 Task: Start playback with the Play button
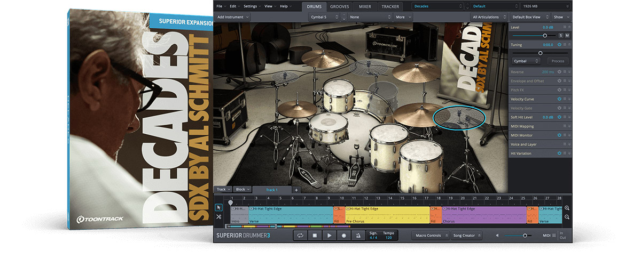[330, 235]
